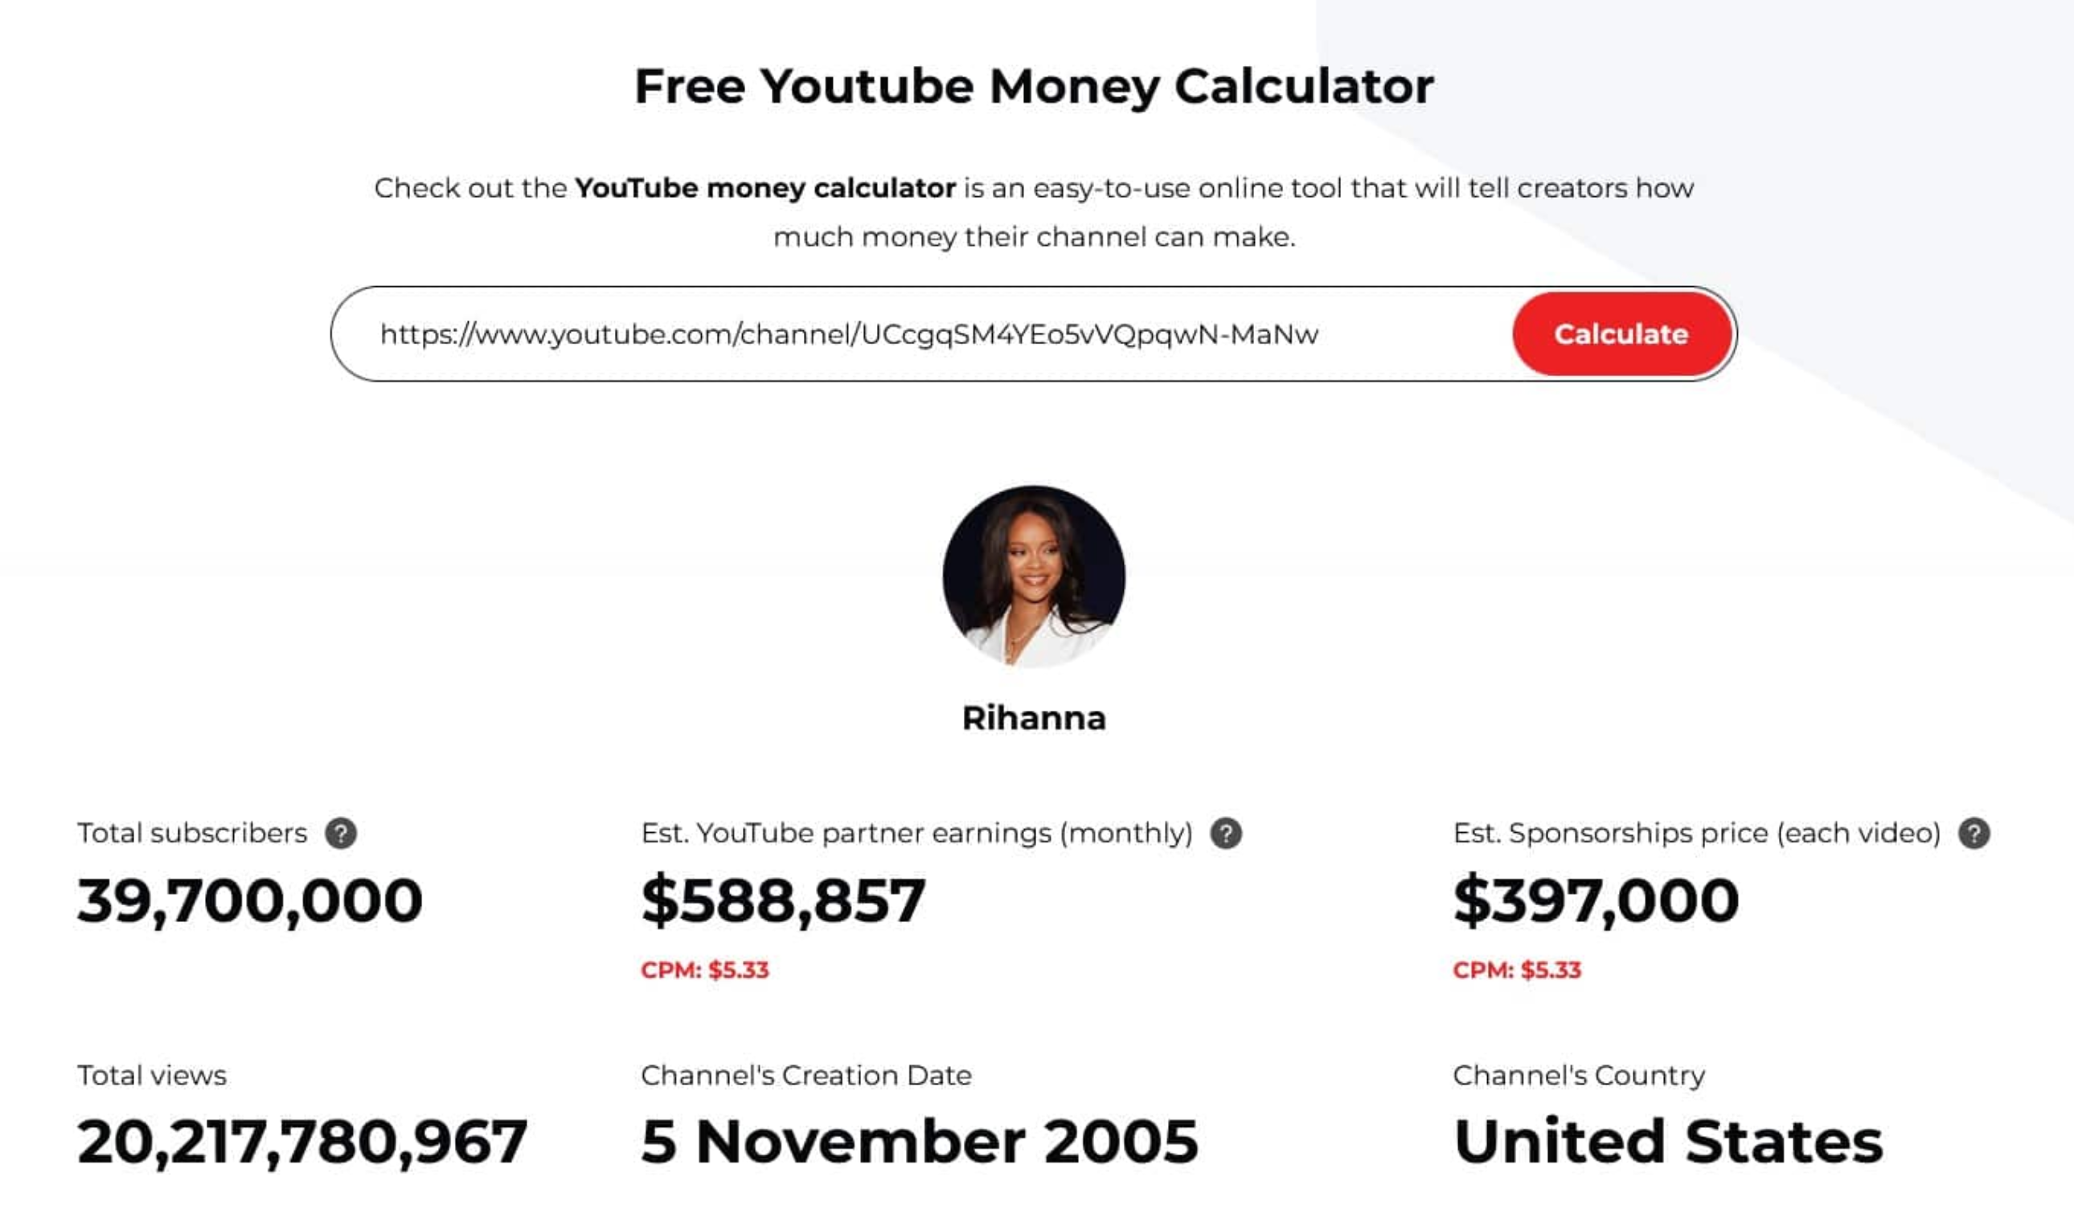2074x1230 pixels.
Task: Select the $588,857 monthly earnings figure
Action: pos(781,901)
